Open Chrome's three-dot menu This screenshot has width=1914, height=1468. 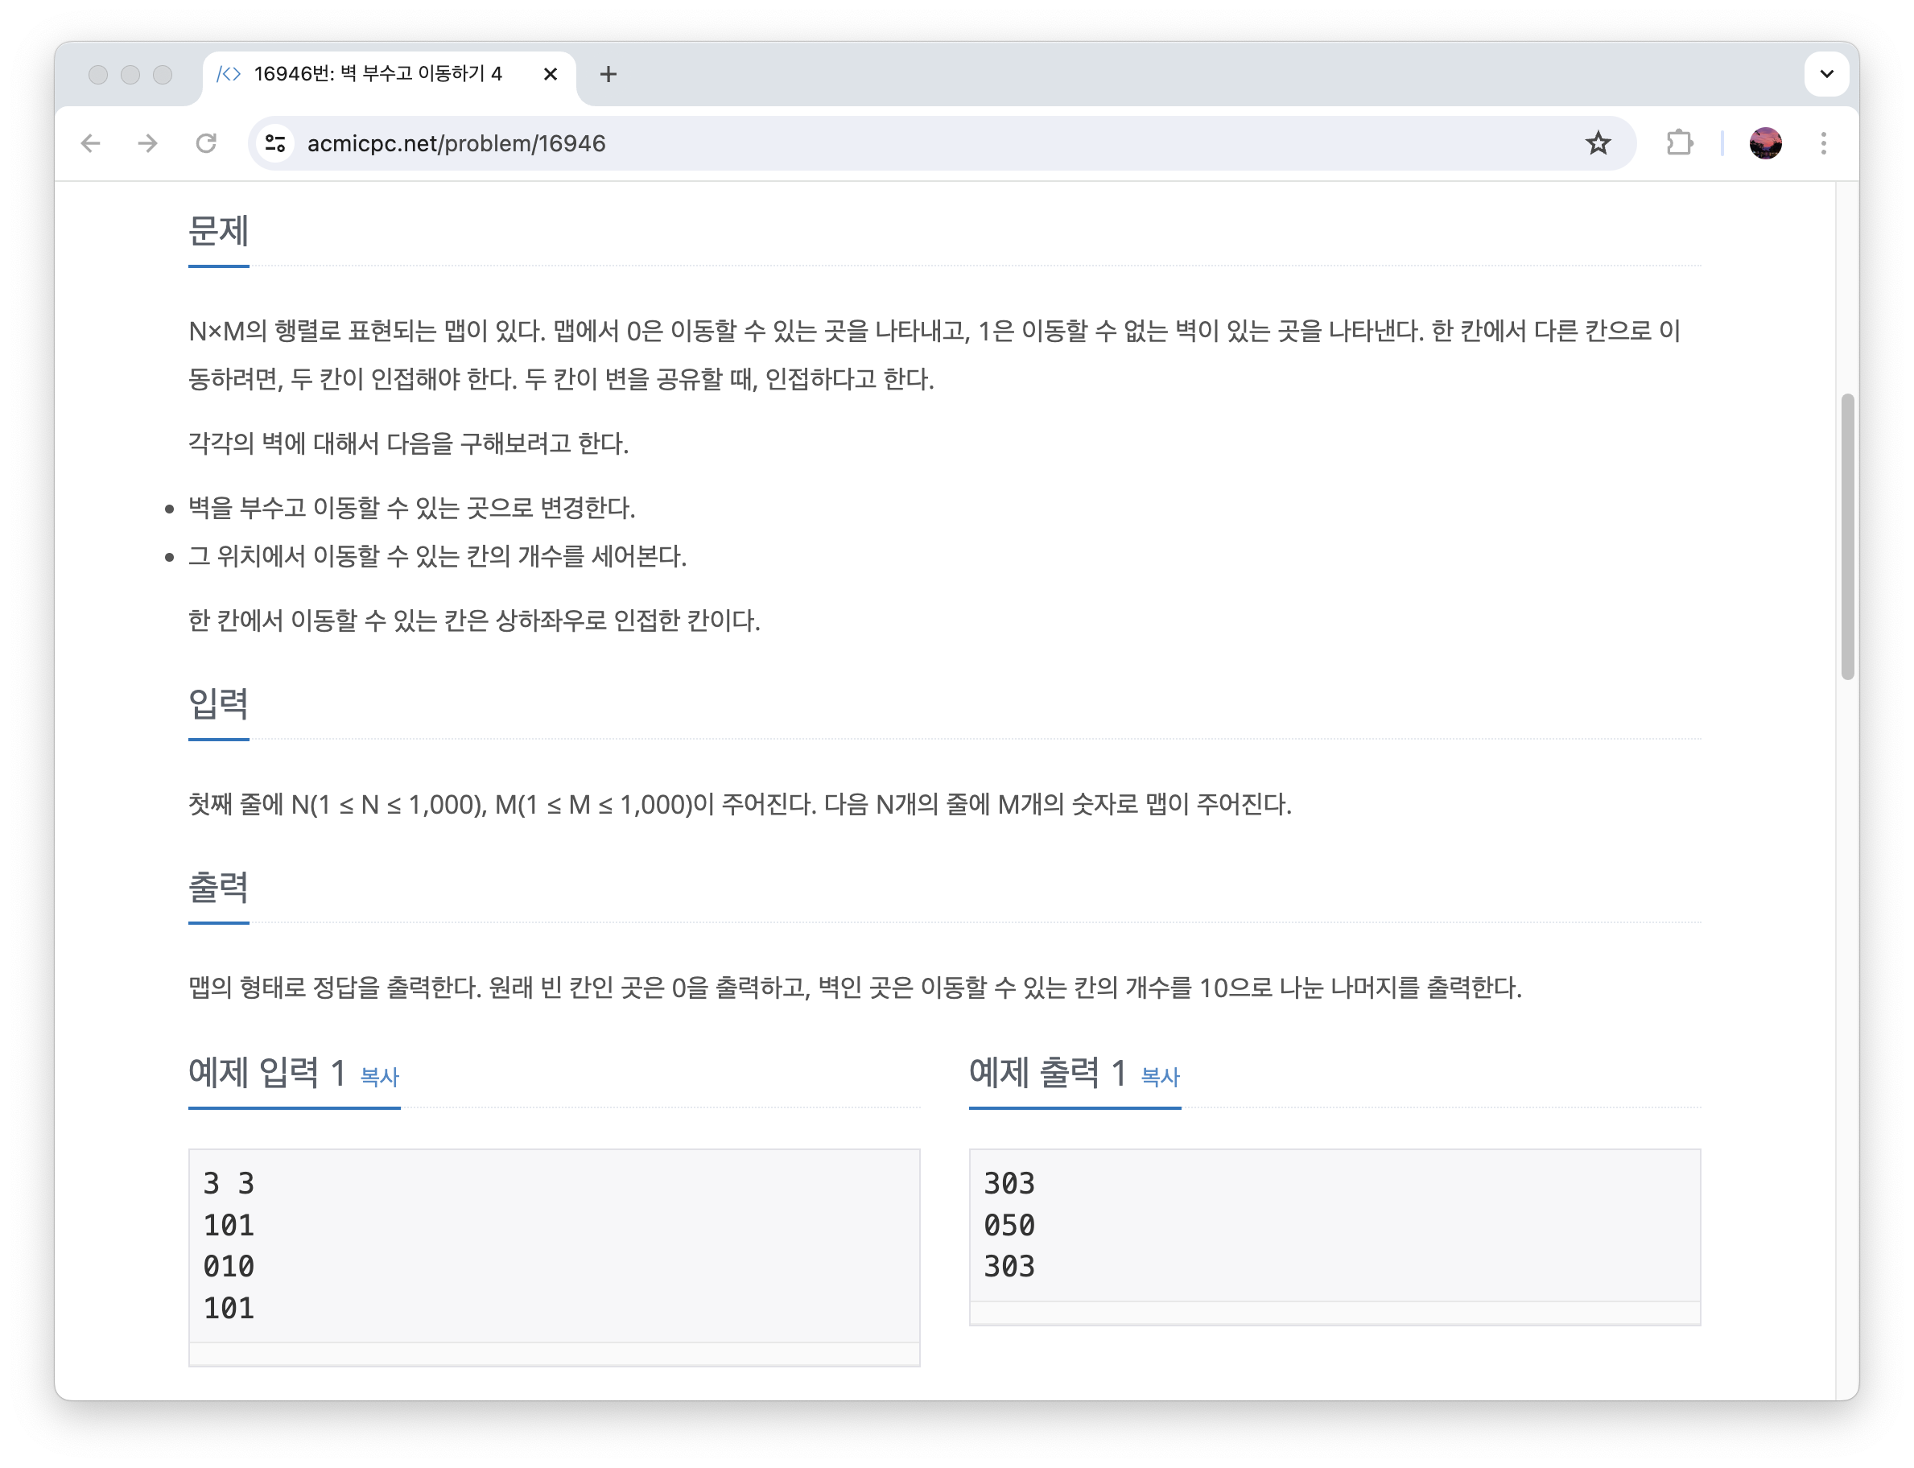pos(1823,143)
